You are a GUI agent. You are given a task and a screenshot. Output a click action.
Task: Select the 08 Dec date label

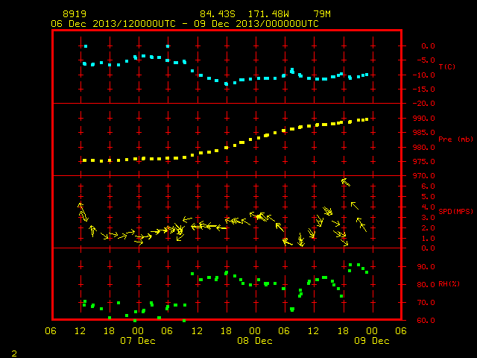pos(255,341)
